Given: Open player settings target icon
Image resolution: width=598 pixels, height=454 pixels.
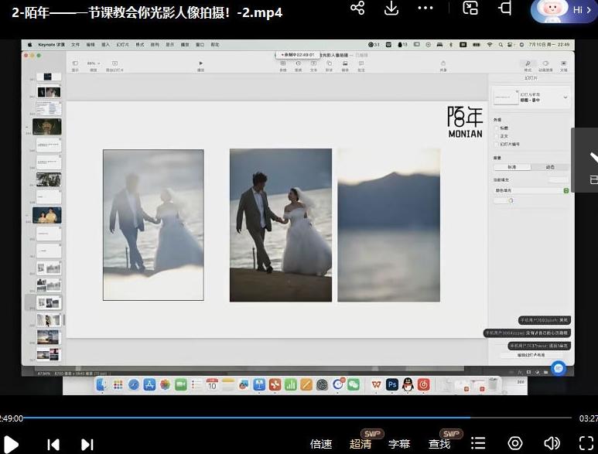Looking at the screenshot, I should 515,443.
